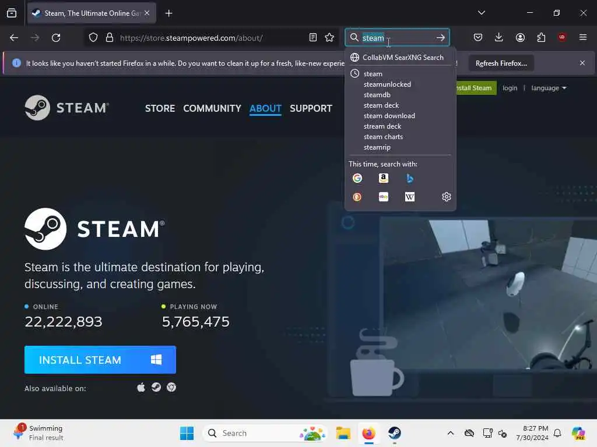Reload the current page
The image size is (597, 447).
(x=56, y=38)
